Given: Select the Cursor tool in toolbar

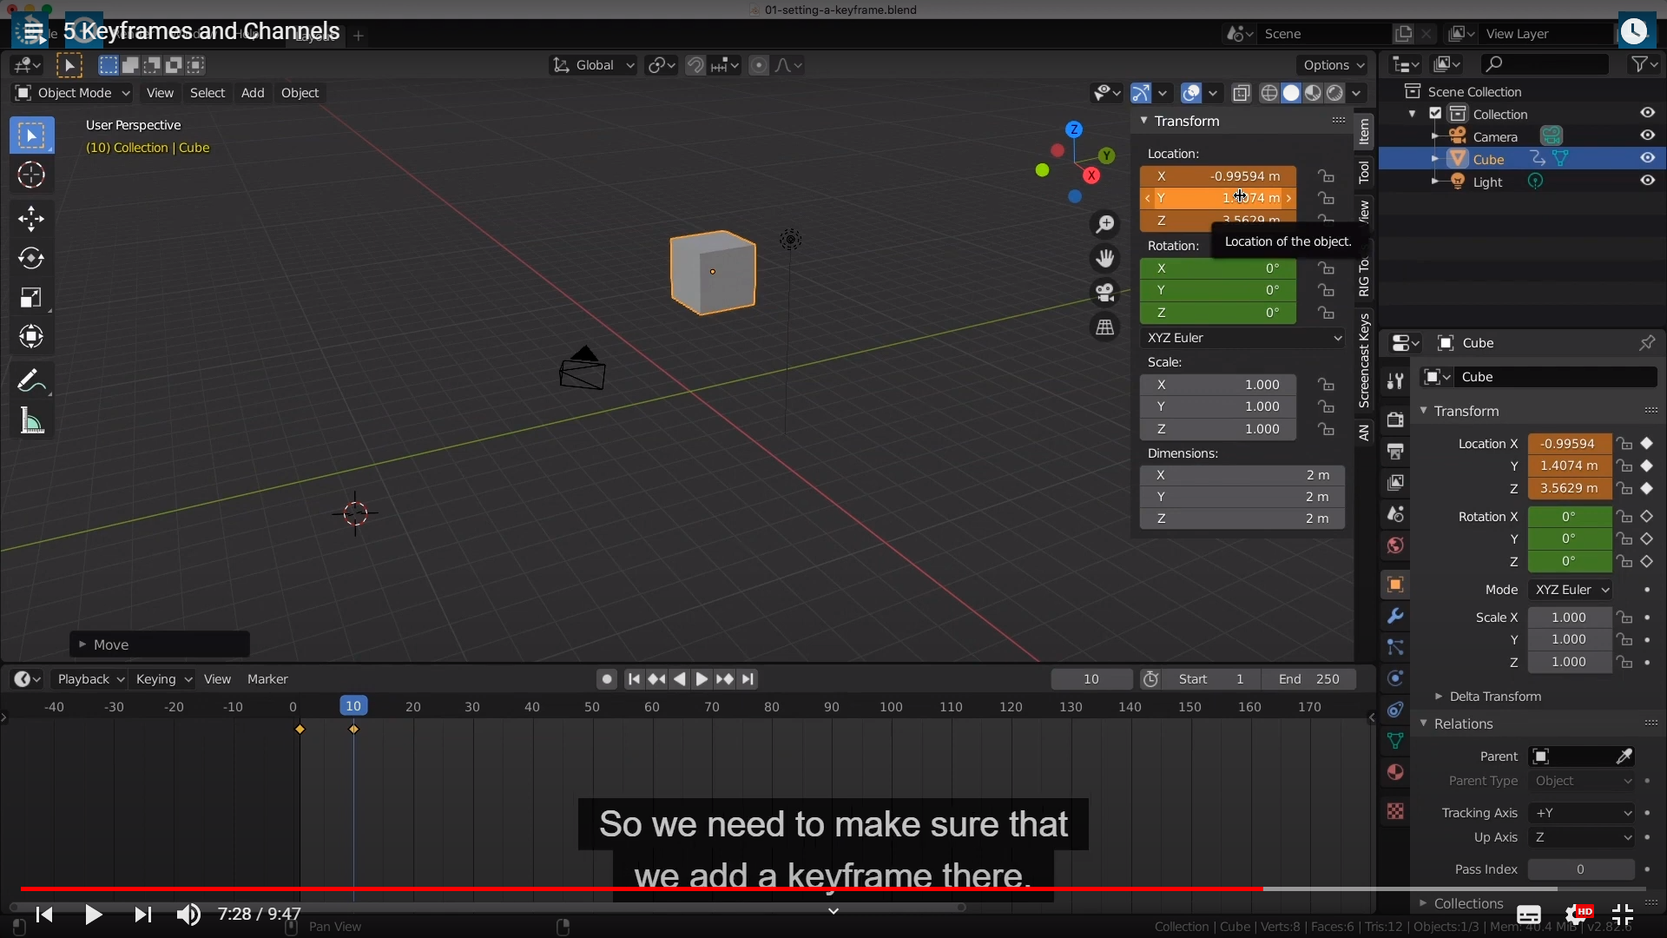Looking at the screenshot, I should [31, 175].
